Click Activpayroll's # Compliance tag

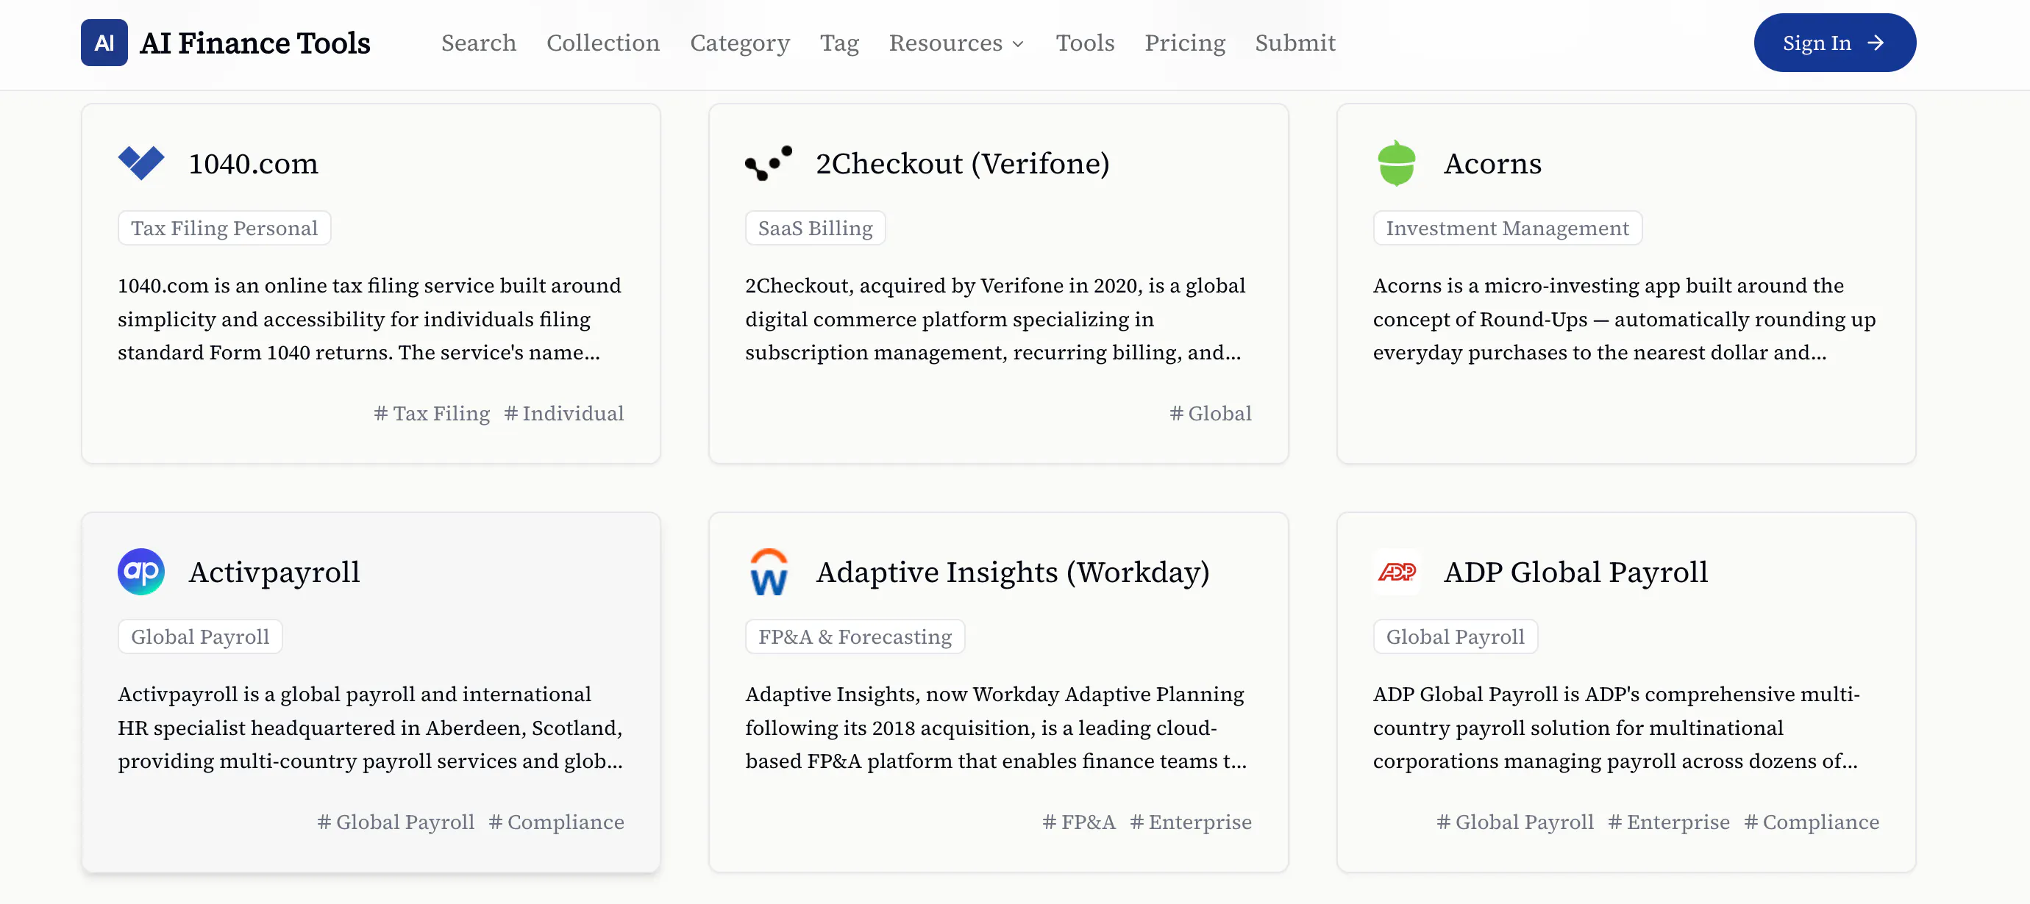pos(556,822)
